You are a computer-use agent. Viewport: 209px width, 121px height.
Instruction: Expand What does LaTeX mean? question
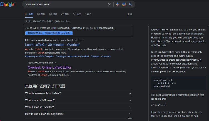pos(78,100)
